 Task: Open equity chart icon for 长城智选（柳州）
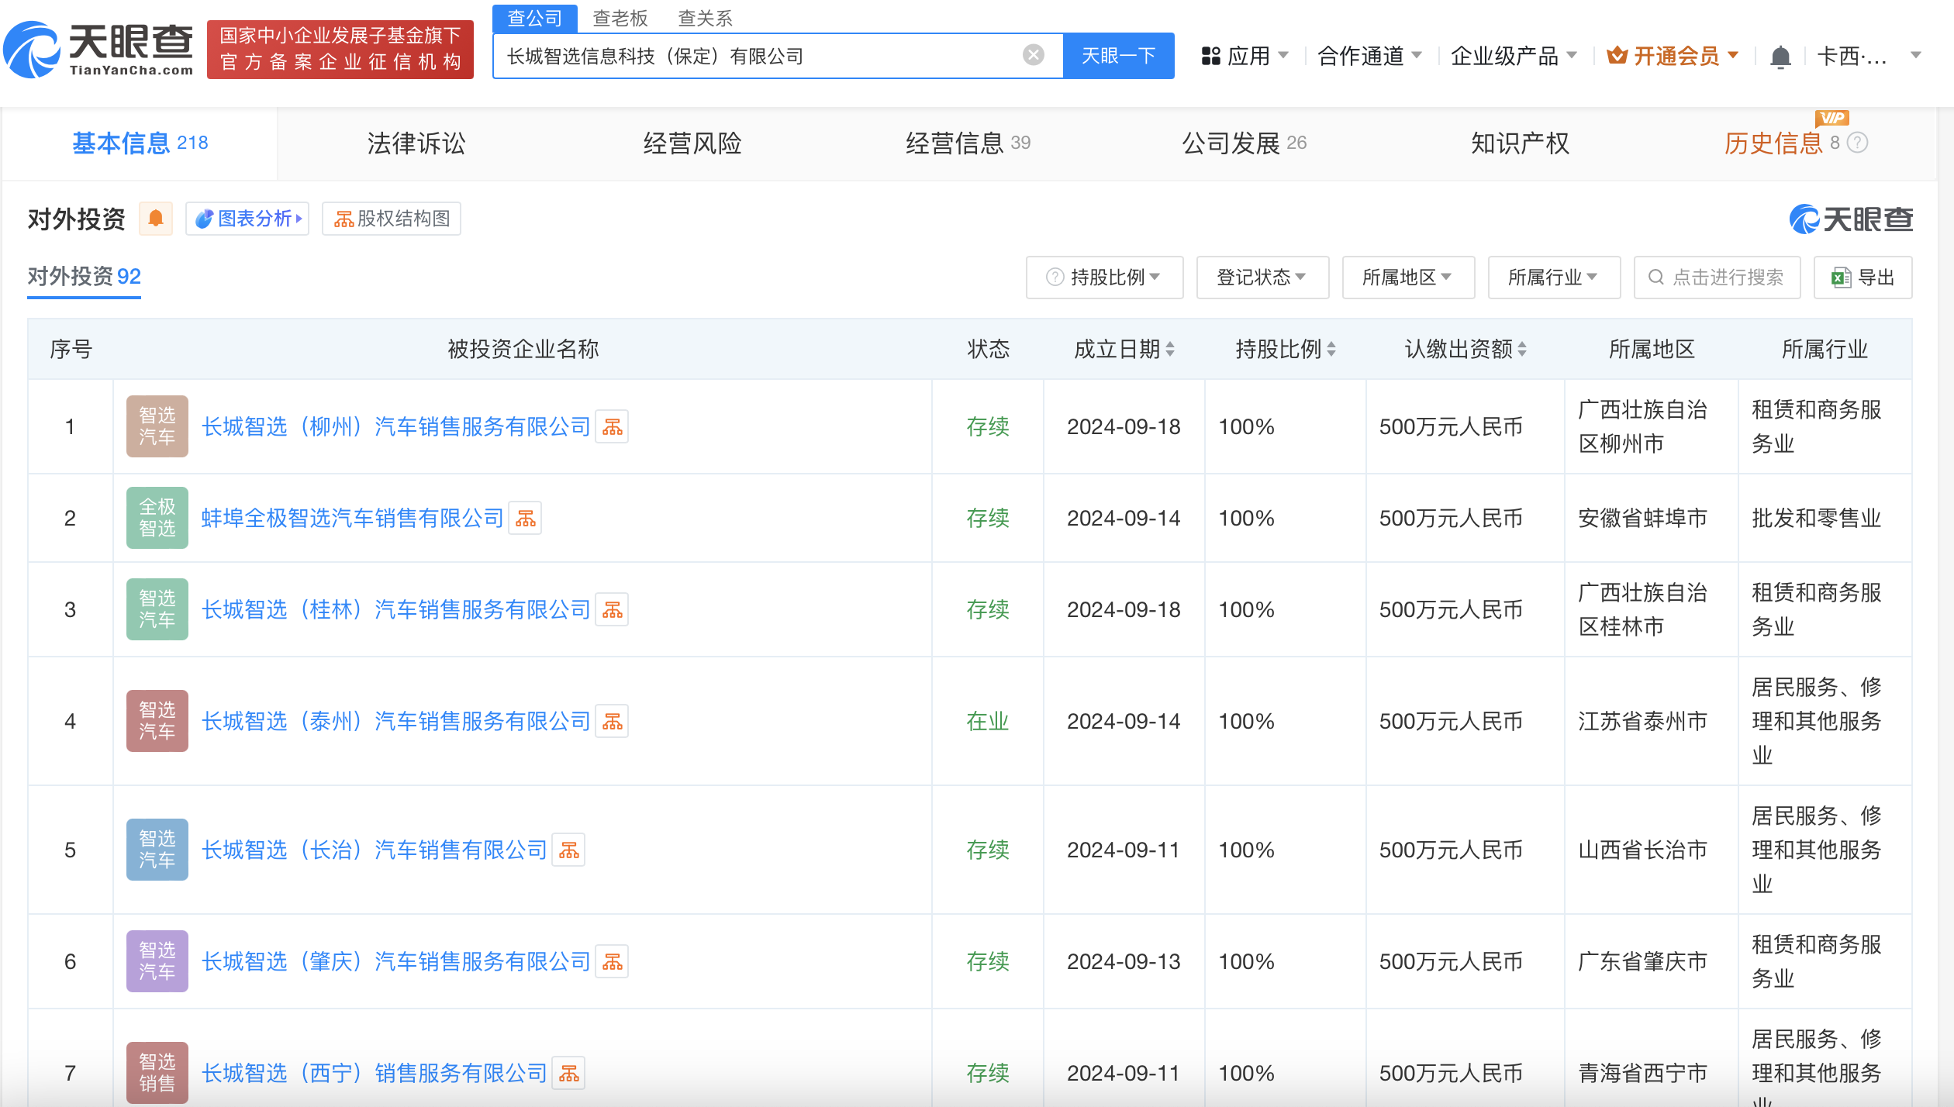612,426
